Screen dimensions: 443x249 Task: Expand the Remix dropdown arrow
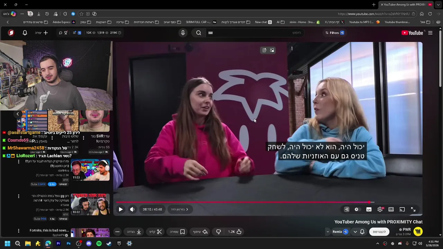tap(327, 232)
